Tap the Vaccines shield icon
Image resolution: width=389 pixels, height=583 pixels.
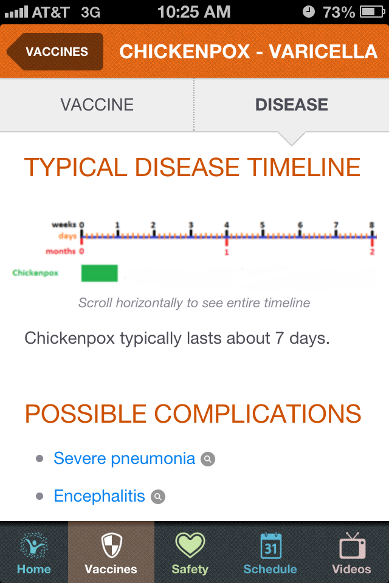tap(112, 545)
